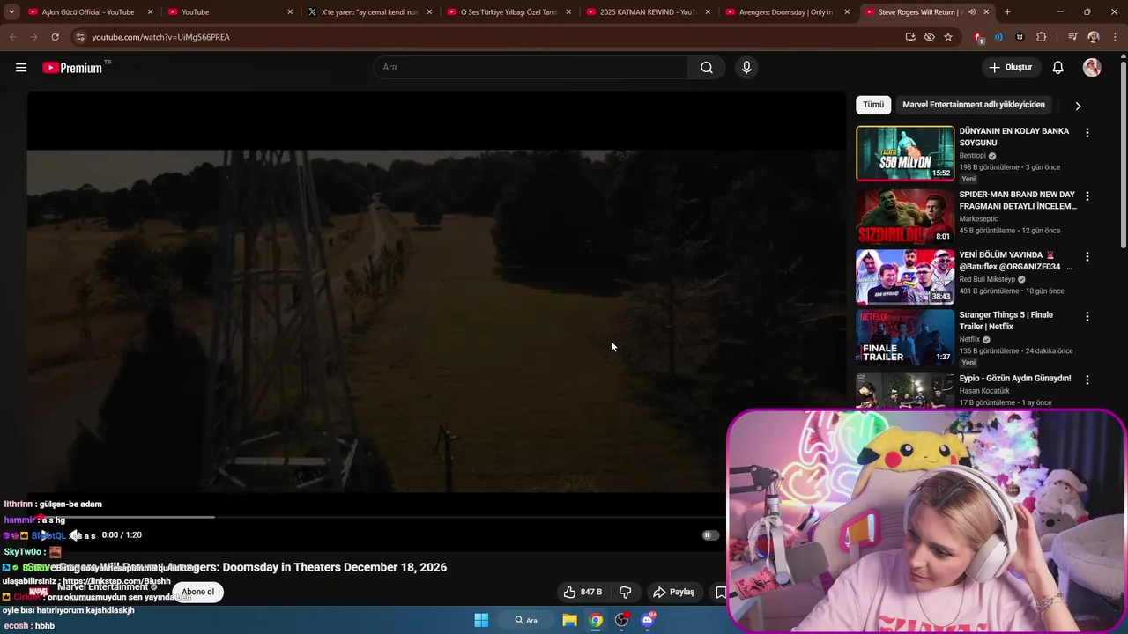The height and width of the screenshot is (634, 1128).
Task: Subscribe with the Abone ol button
Action: 197,592
